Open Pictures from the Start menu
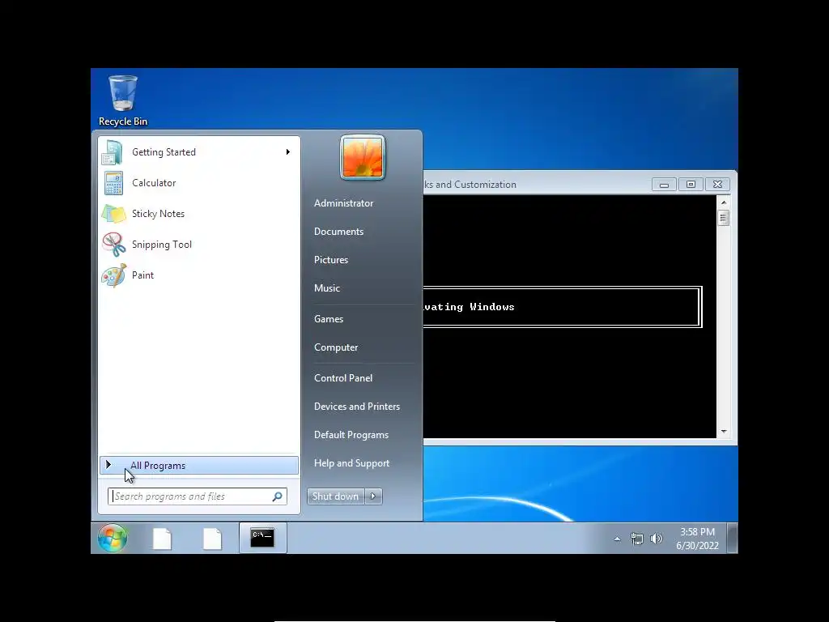Screen dimensions: 829x622 pos(331,260)
